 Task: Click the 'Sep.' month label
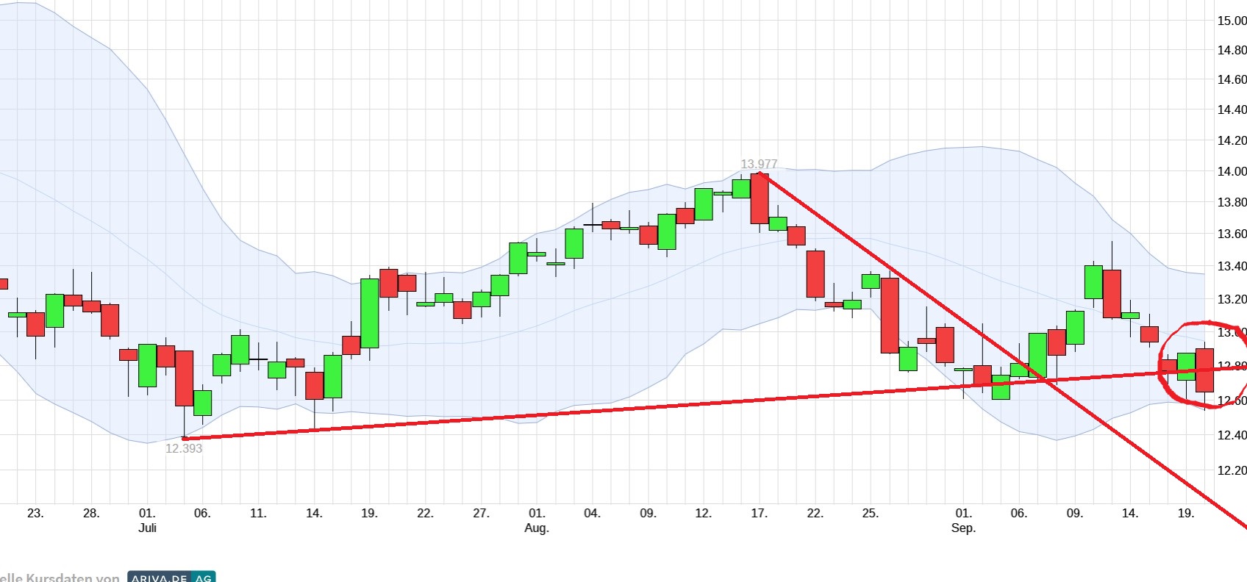[963, 528]
